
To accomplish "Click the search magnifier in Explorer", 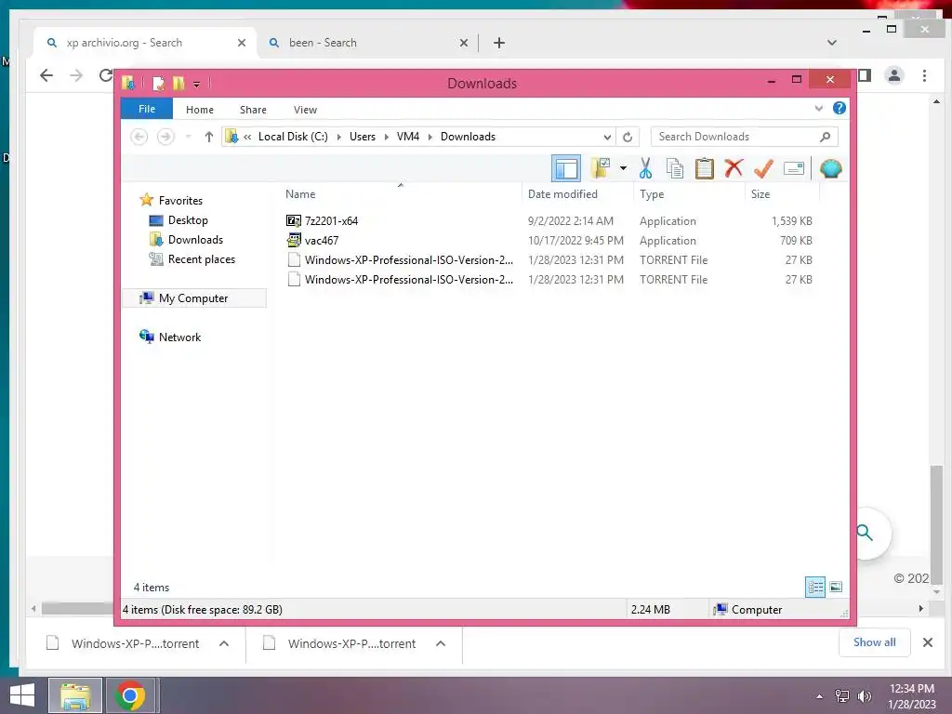I will (x=825, y=137).
